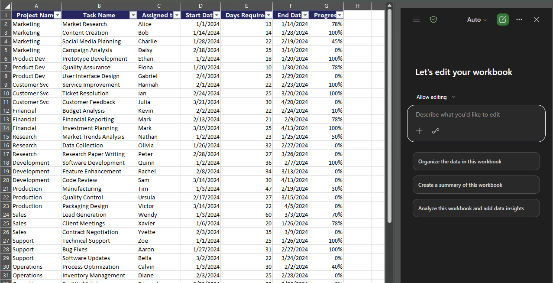Select cell with Client Meetings

[x=99, y=223]
